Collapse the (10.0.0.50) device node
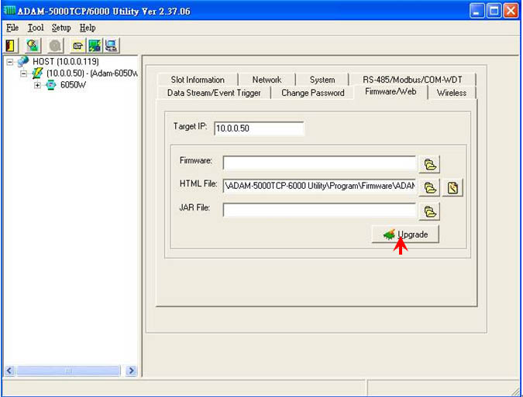 point(23,74)
